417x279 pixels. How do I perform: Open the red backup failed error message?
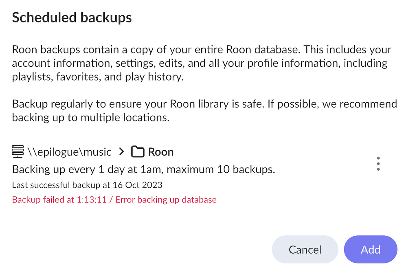[x=114, y=200]
